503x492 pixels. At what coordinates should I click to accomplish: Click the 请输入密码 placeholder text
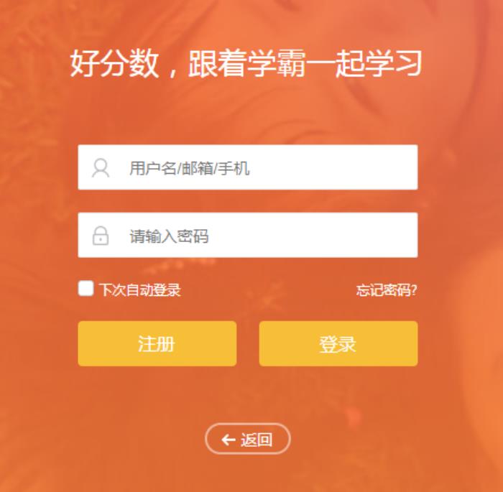point(169,236)
